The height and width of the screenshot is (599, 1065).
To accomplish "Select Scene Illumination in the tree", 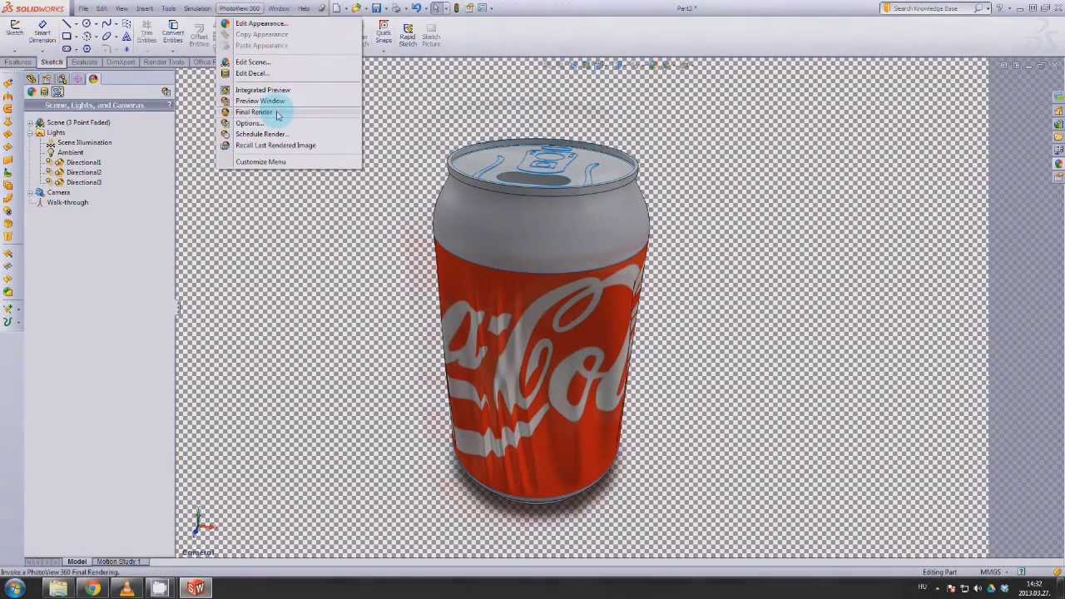I will (84, 142).
